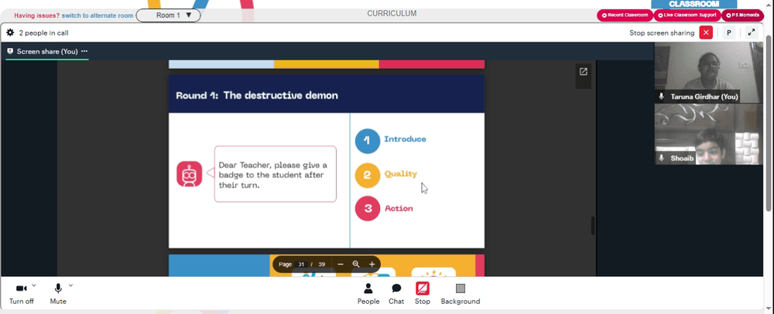This screenshot has width=774, height=314.
Task: Click the Stop screen sharing label
Action: tap(662, 33)
